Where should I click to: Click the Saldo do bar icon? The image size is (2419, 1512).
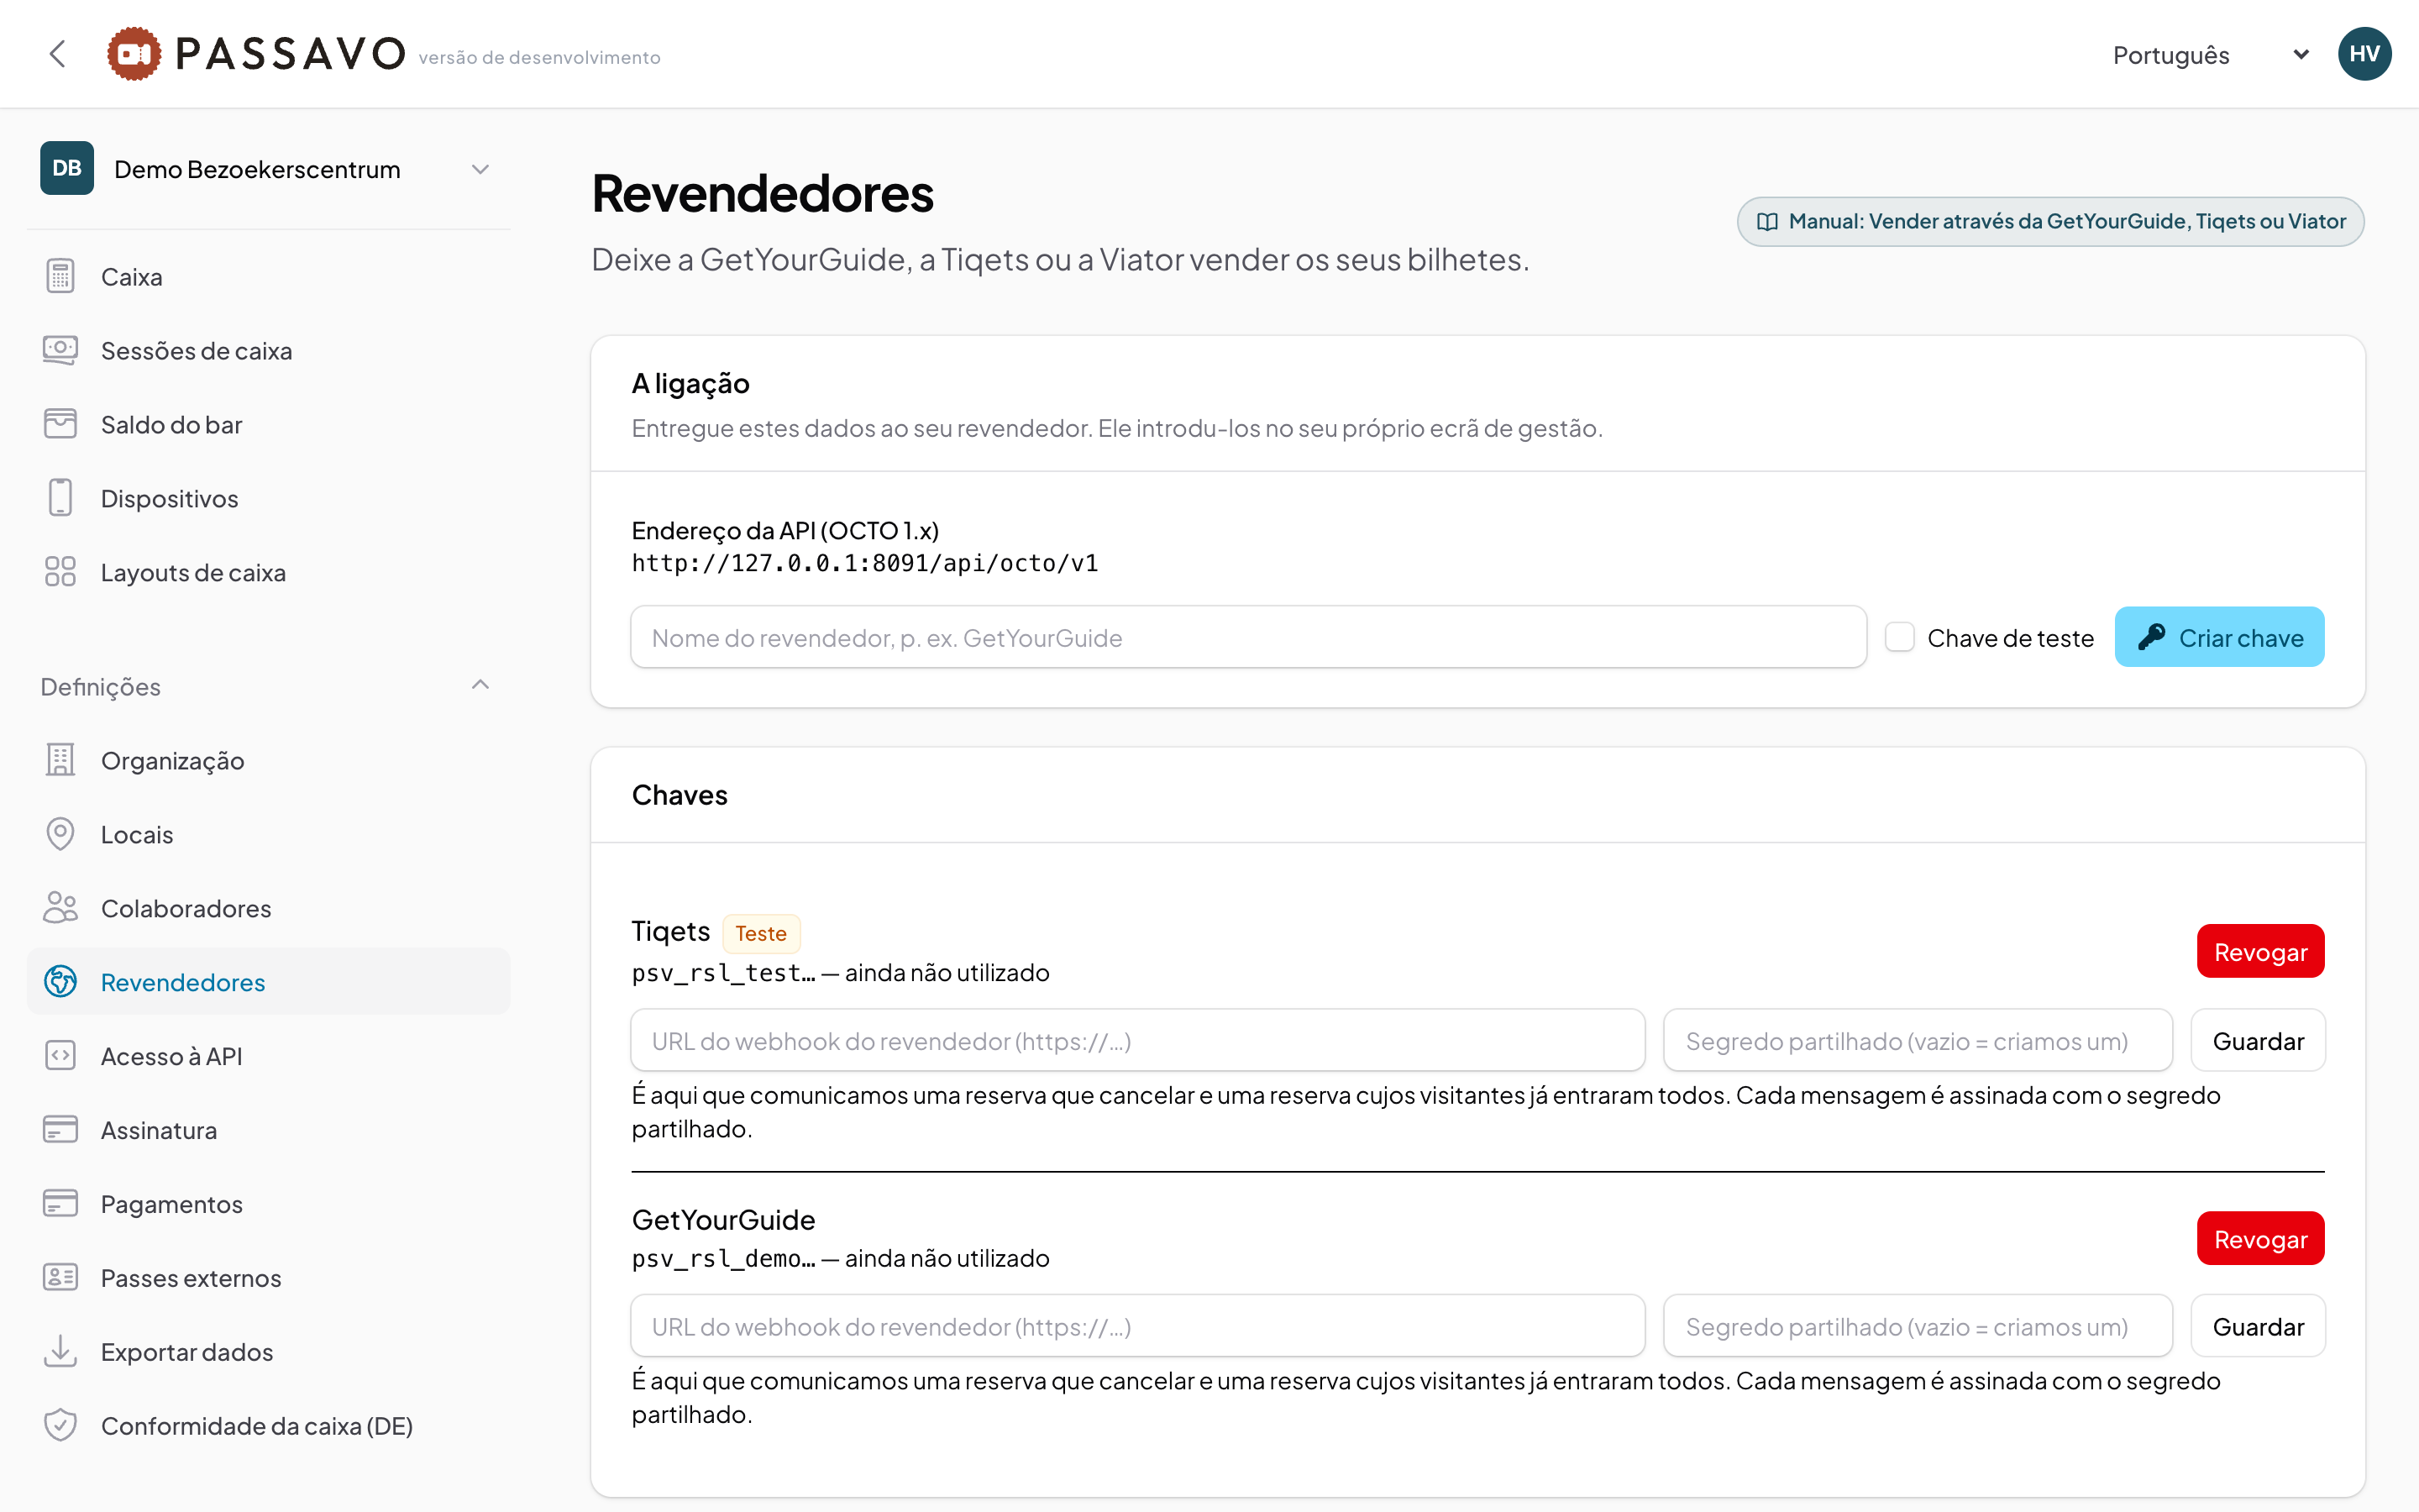(60, 424)
